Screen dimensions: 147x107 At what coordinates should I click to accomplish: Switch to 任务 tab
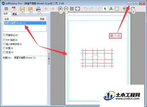6,14
